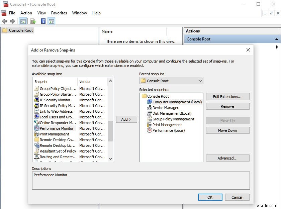Collapse the Console Root Actions pane header
The height and width of the screenshot is (209, 281).
point(277,39)
